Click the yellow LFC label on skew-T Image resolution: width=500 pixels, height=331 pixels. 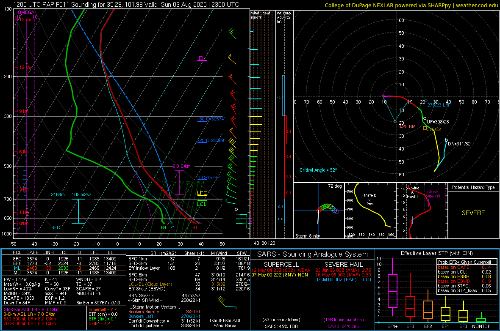coord(202,193)
